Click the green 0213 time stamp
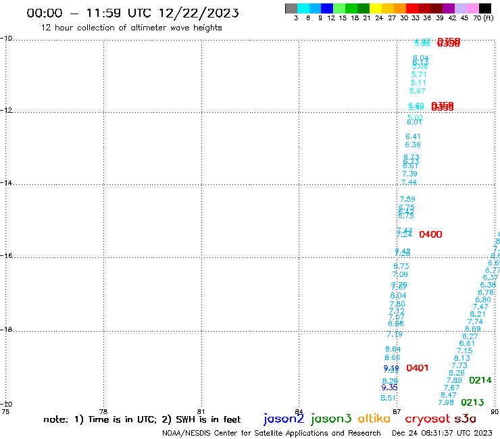This screenshot has height=439, width=500. tap(472, 403)
